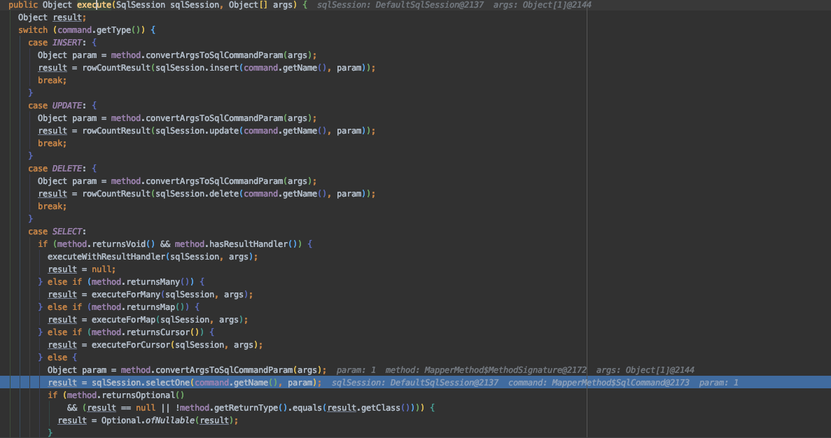
Task: Click the break statement in the INSERT case
Action: click(52, 80)
